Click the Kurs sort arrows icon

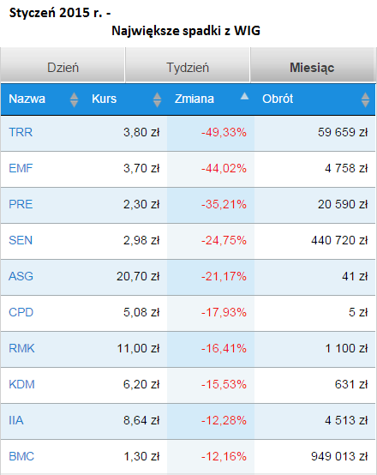(157, 100)
